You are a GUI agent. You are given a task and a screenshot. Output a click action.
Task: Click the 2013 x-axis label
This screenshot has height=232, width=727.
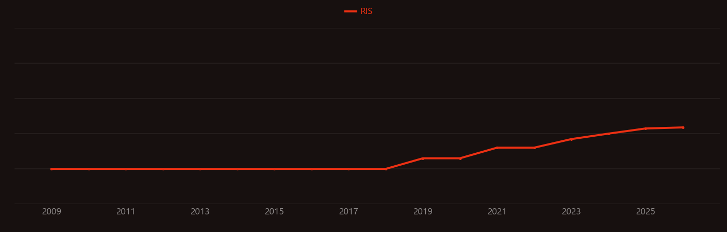[x=200, y=212]
